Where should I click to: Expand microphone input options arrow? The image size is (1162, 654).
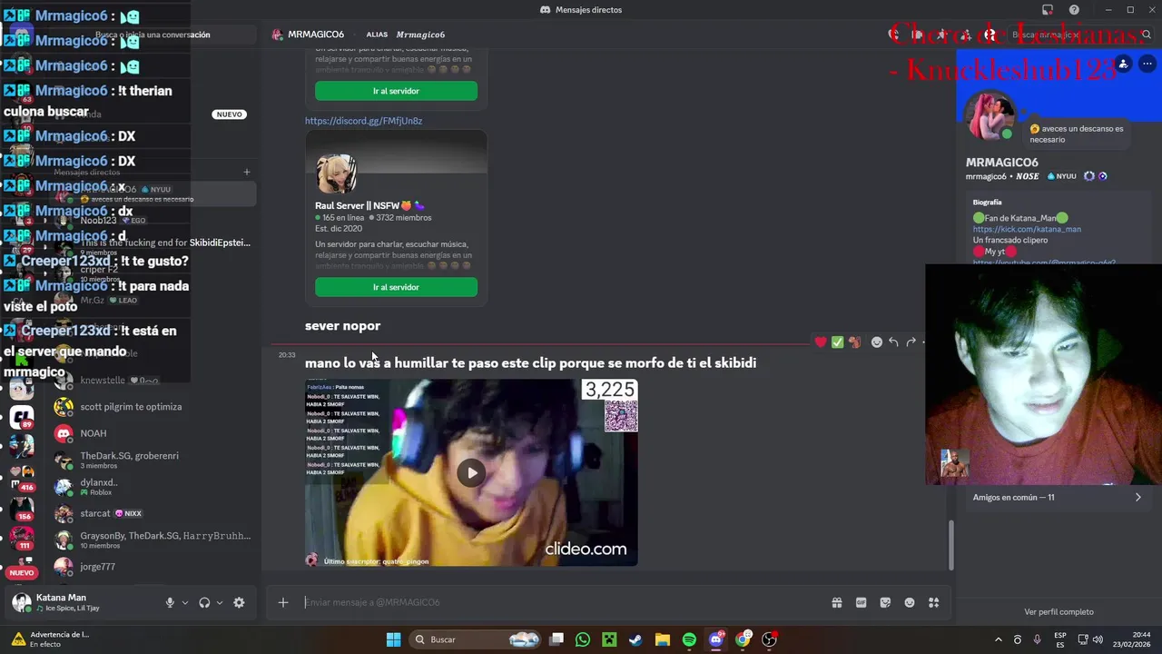coord(185,602)
